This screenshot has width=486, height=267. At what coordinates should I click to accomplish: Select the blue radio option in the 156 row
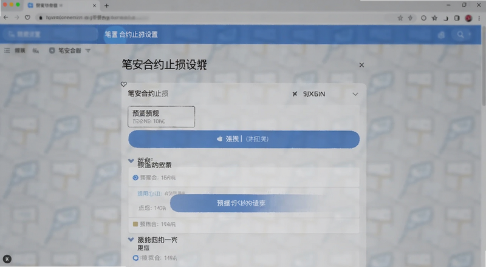coord(135,177)
